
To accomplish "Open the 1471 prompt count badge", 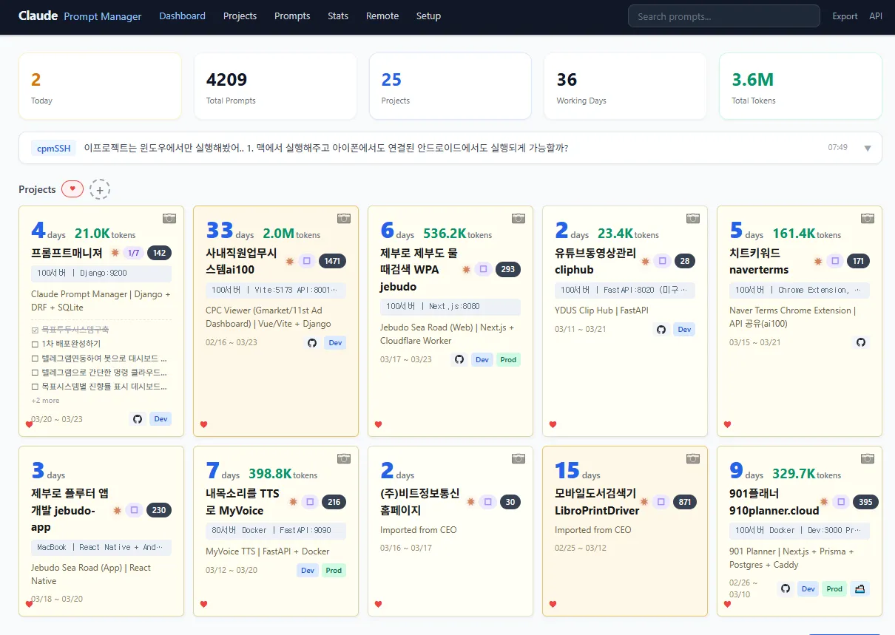I will pos(332,261).
